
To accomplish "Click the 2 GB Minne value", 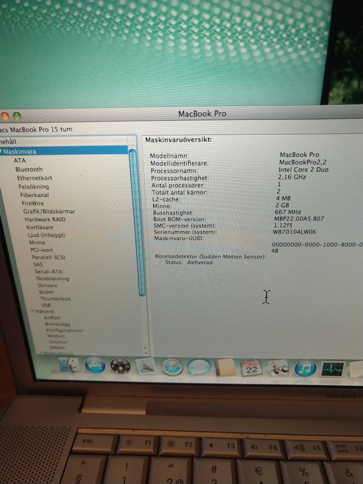I will click(x=282, y=205).
